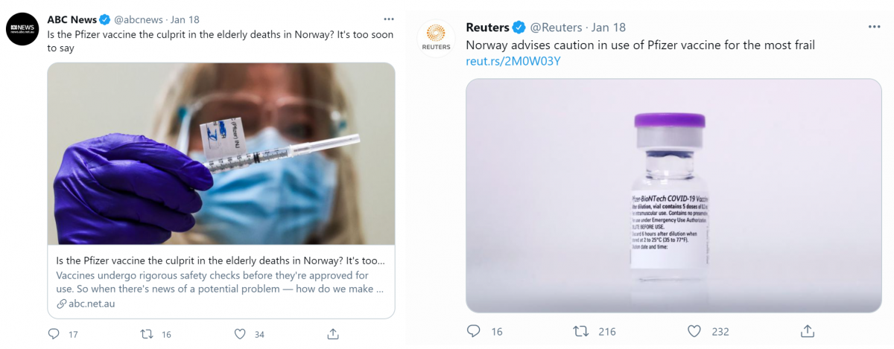This screenshot has width=894, height=349.
Task: Reply to the ABC News tweet
Action: [54, 334]
